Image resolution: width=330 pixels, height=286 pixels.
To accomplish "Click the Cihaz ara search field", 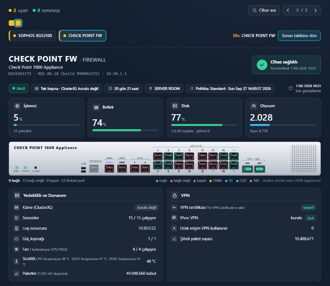I will coord(264,10).
